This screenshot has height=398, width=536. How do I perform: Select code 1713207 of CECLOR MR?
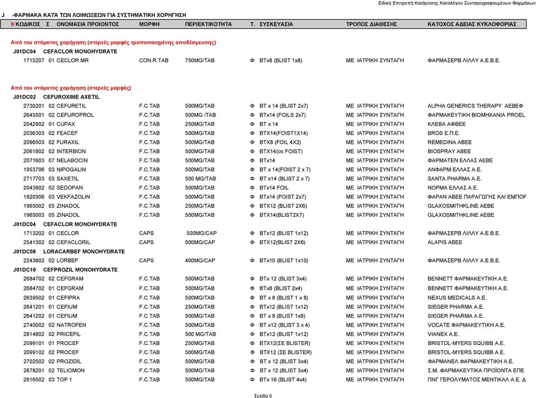(33, 60)
